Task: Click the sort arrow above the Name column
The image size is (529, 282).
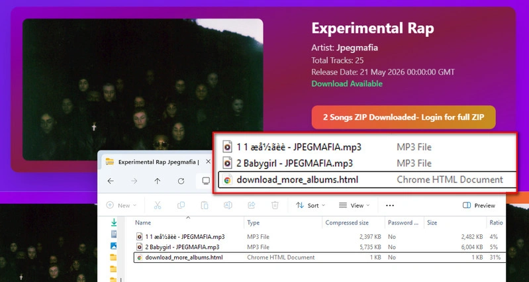Action: [188, 218]
